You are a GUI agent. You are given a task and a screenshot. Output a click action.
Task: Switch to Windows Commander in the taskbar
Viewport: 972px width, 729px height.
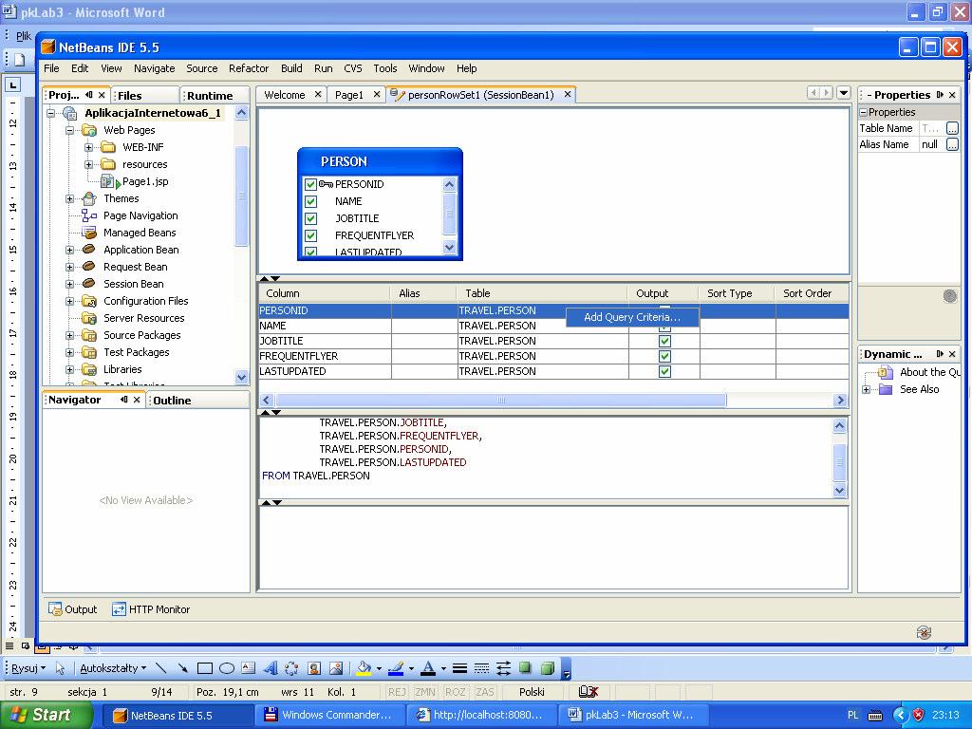tap(329, 716)
